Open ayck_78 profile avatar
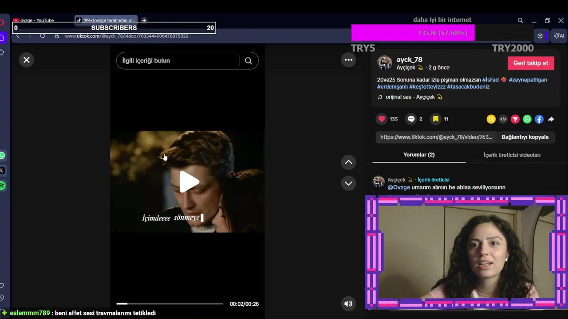The width and height of the screenshot is (568, 319). point(384,63)
